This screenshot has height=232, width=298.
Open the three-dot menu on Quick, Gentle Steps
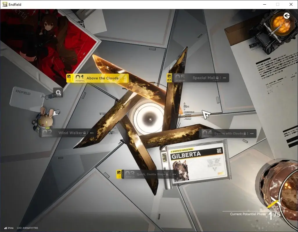click(x=174, y=174)
